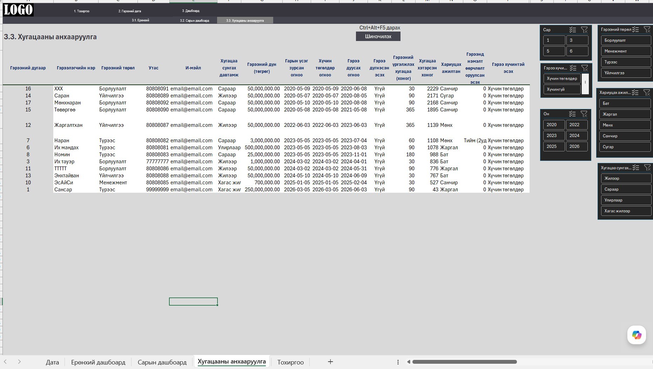
Task: Clear the filter on the Гэрээ хүчин slicer
Action: tap(585, 68)
